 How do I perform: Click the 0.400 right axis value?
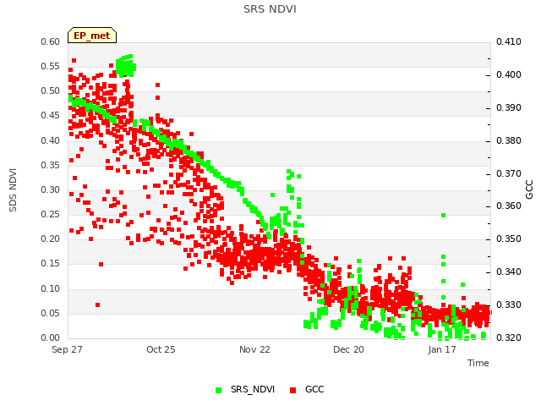click(x=509, y=74)
